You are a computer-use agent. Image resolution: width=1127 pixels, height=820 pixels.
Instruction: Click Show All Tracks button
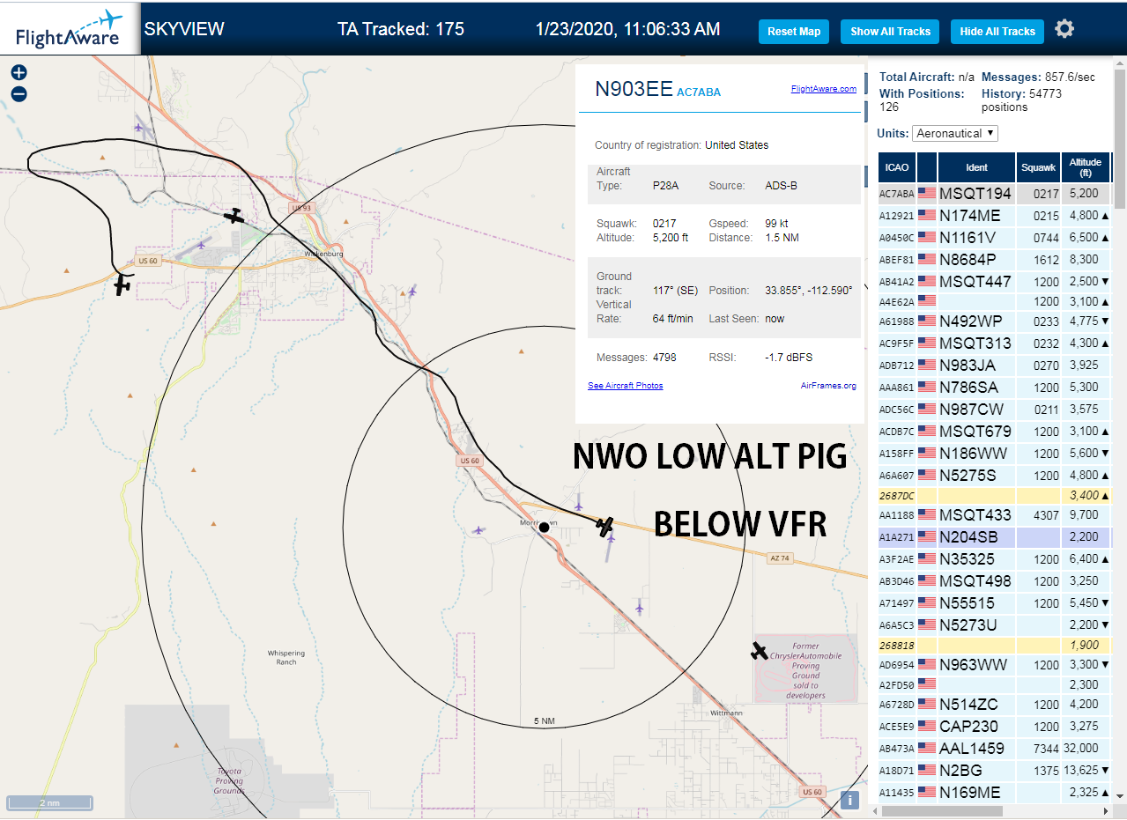pos(890,32)
